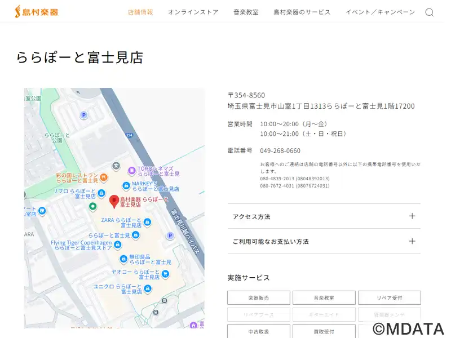Select the grey 文 school marker on map

(x=116, y=166)
